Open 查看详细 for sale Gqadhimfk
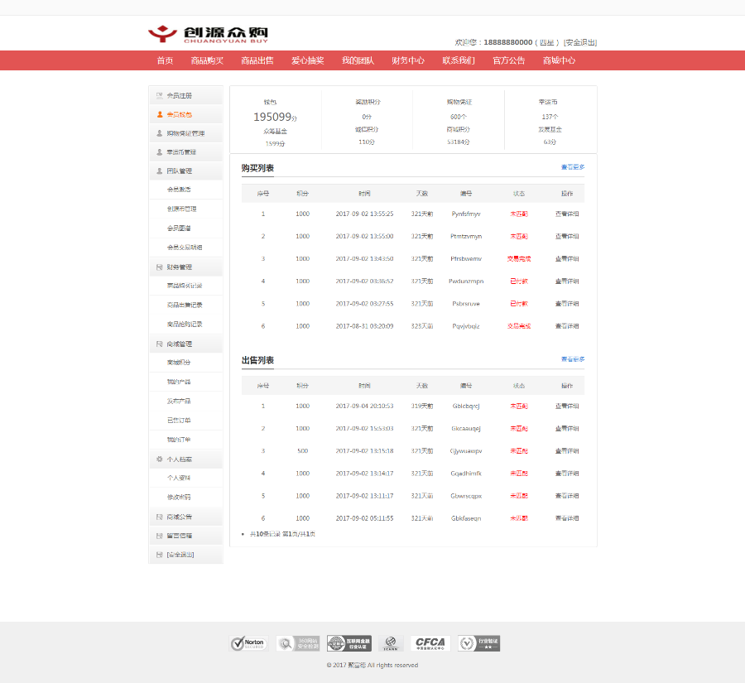 click(x=567, y=473)
